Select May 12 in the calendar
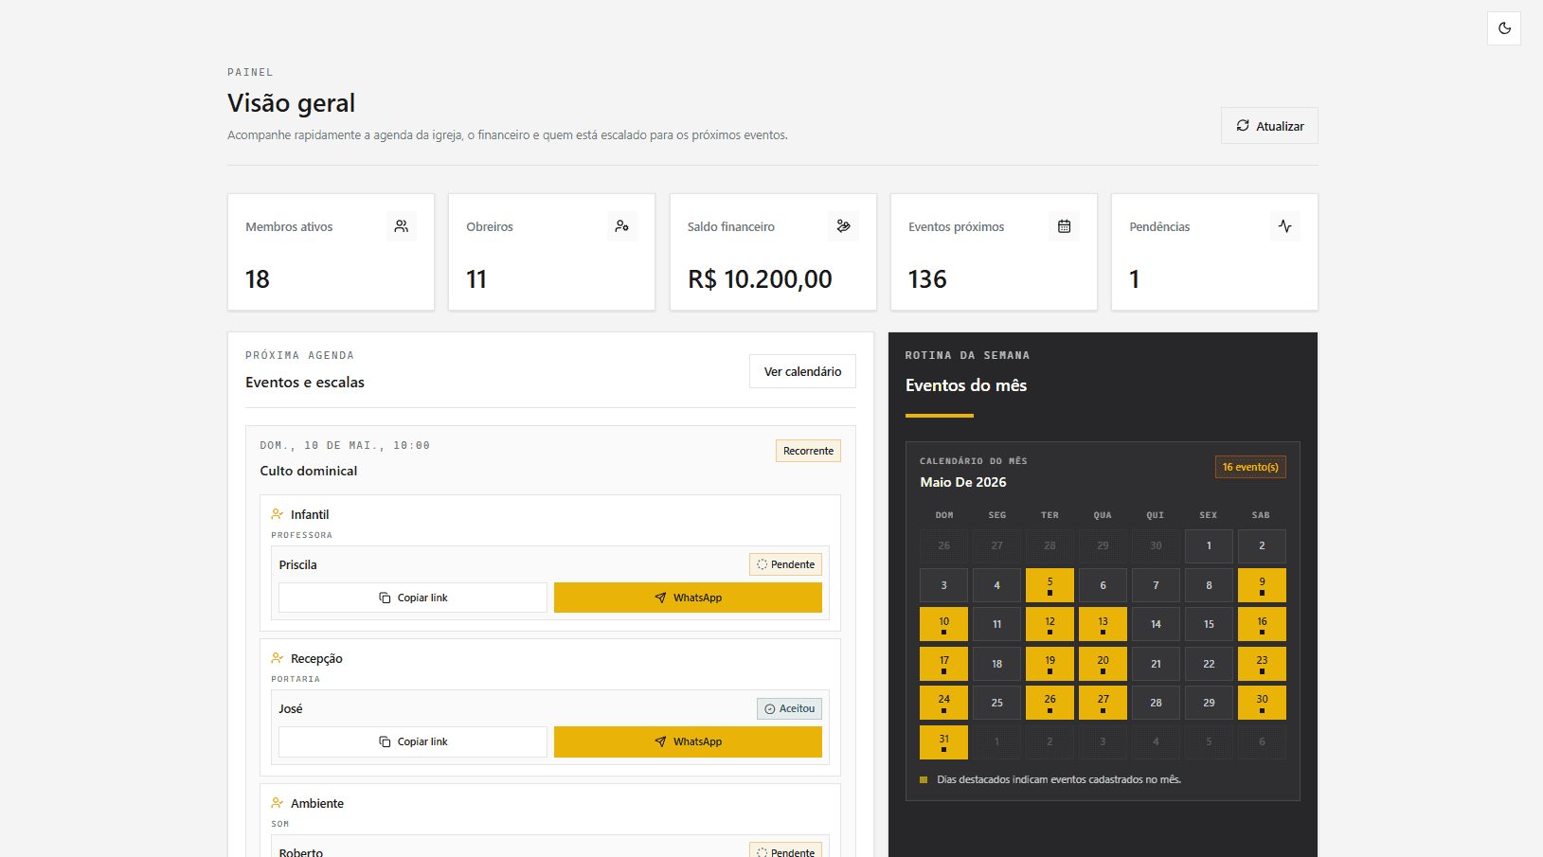 1050,624
